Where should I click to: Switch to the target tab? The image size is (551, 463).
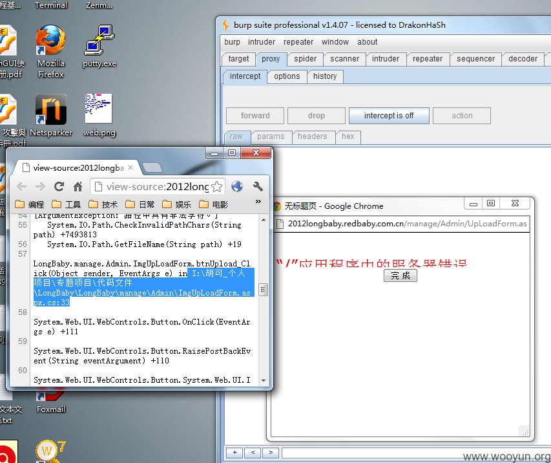tap(238, 59)
